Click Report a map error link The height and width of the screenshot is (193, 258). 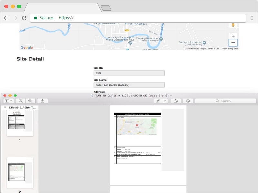click(x=230, y=49)
